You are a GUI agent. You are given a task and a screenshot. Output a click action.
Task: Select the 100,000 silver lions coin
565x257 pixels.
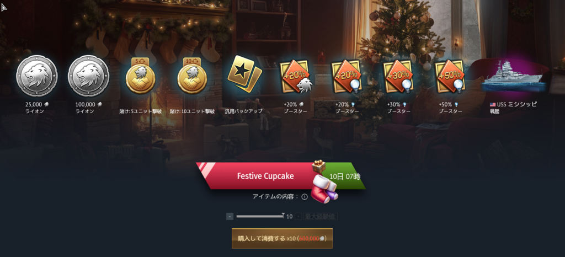point(89,76)
